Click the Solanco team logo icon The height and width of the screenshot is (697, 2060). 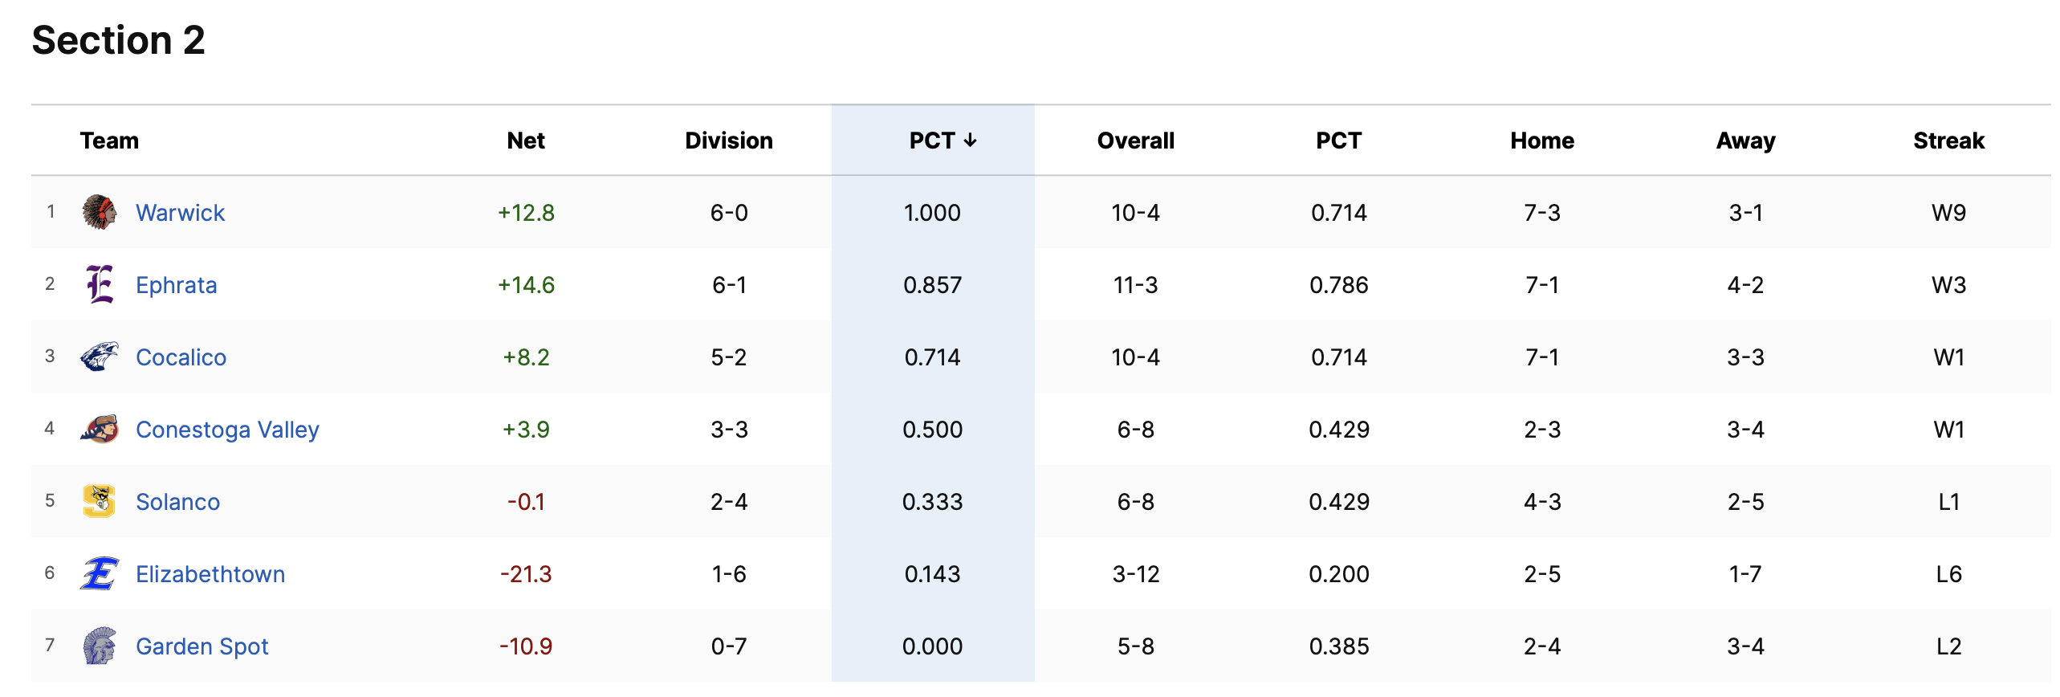[100, 501]
